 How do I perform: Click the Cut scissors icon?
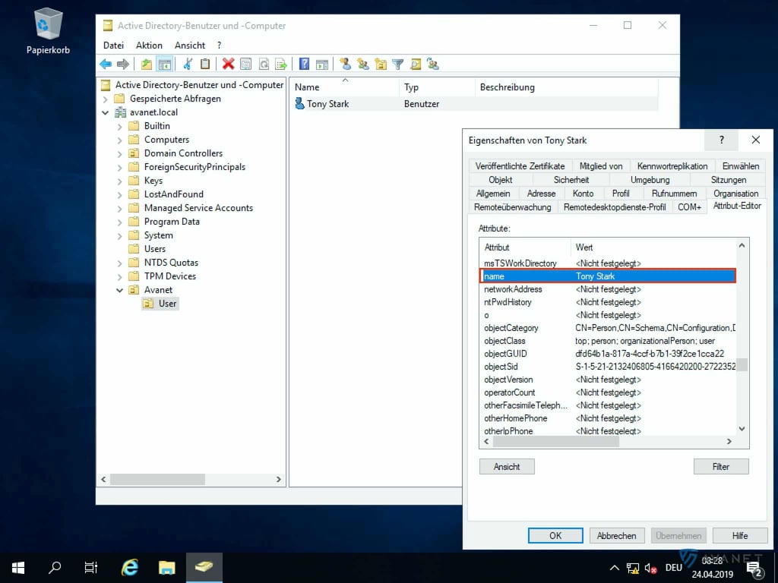[x=188, y=64]
